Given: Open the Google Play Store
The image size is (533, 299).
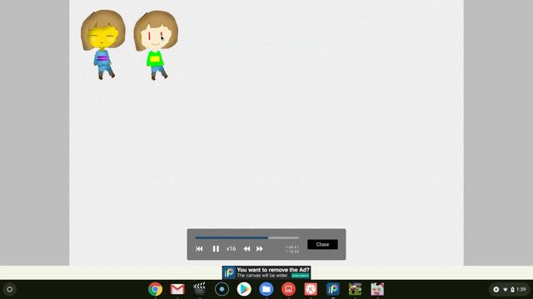Looking at the screenshot, I should (x=244, y=289).
